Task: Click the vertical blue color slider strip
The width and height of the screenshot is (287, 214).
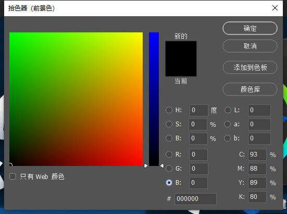Action: click(154, 99)
